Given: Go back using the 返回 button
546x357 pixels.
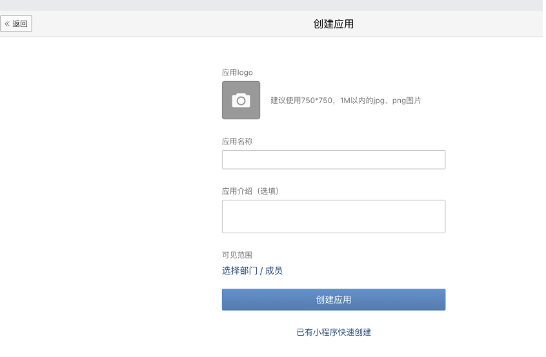Looking at the screenshot, I should point(16,24).
